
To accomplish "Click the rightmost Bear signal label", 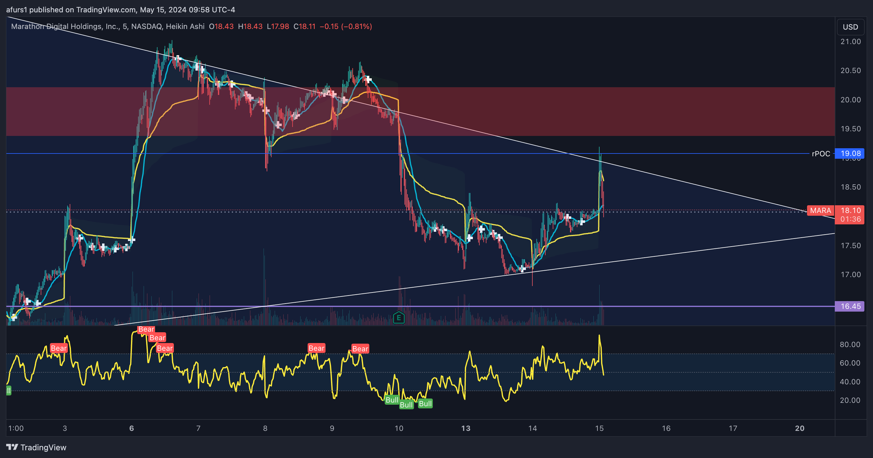I will pos(360,349).
